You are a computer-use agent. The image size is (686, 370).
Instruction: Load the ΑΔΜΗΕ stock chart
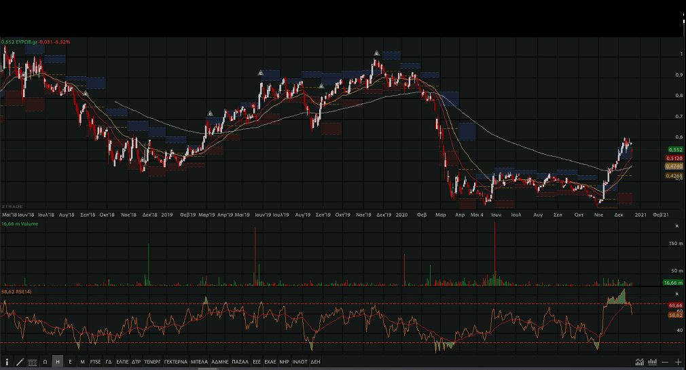tap(220, 363)
